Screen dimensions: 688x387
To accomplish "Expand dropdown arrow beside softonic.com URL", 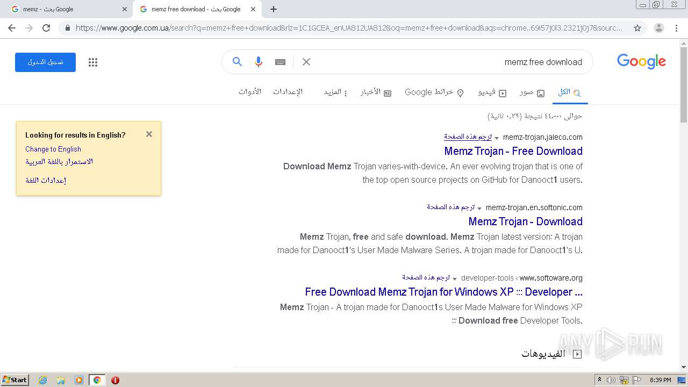I will point(479,208).
